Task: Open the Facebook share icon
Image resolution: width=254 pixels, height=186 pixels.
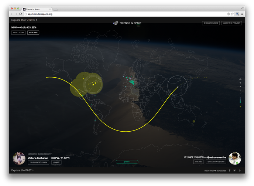Action: pos(229,170)
